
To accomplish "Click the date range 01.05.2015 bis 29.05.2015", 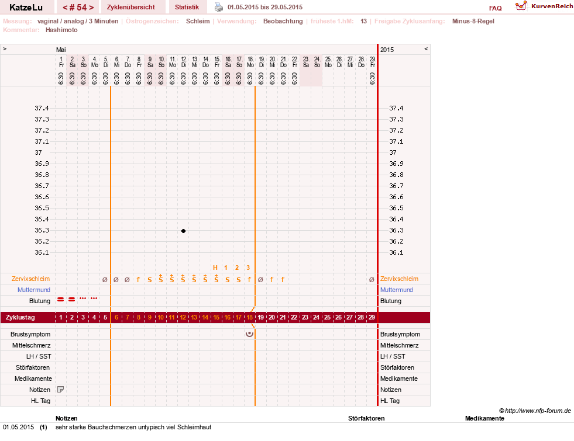I will coord(265,8).
